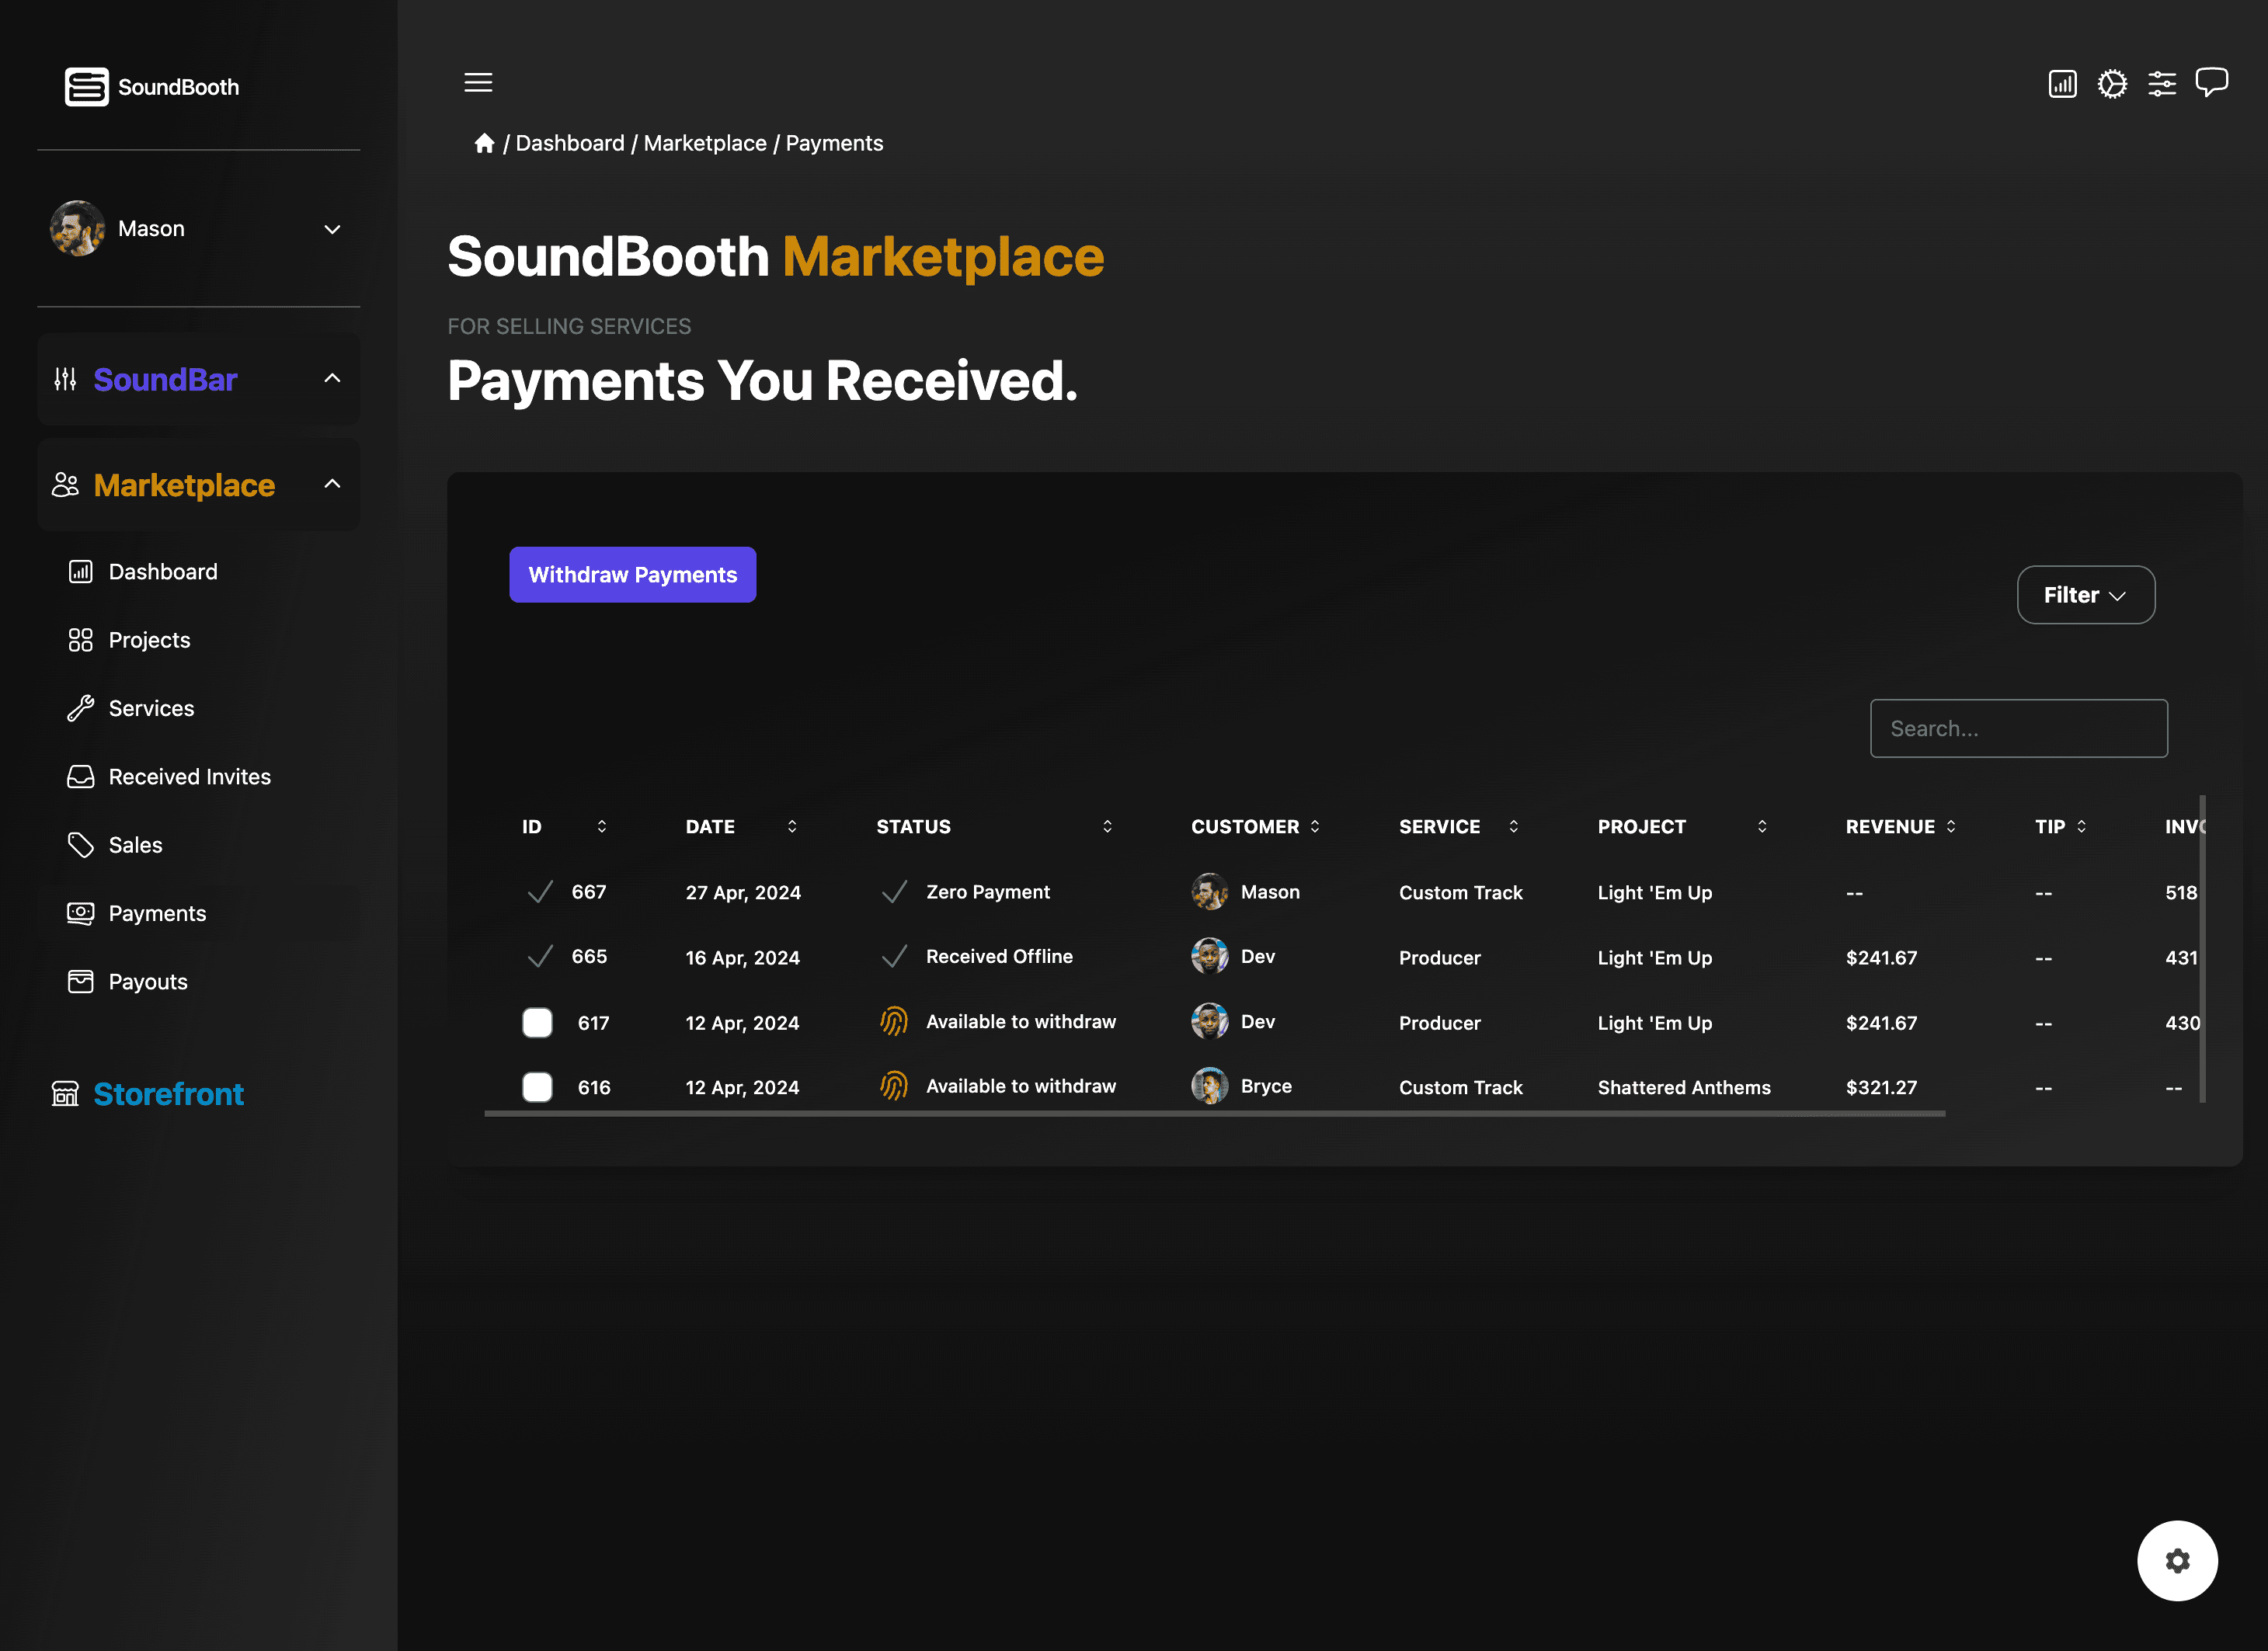Click the Search field above the table
This screenshot has height=1651, width=2268.
pos(2018,728)
